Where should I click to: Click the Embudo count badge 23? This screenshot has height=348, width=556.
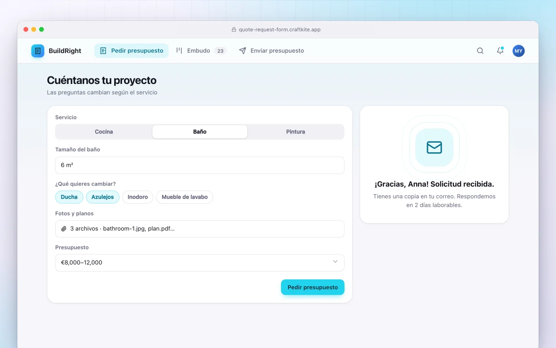pyautogui.click(x=220, y=51)
